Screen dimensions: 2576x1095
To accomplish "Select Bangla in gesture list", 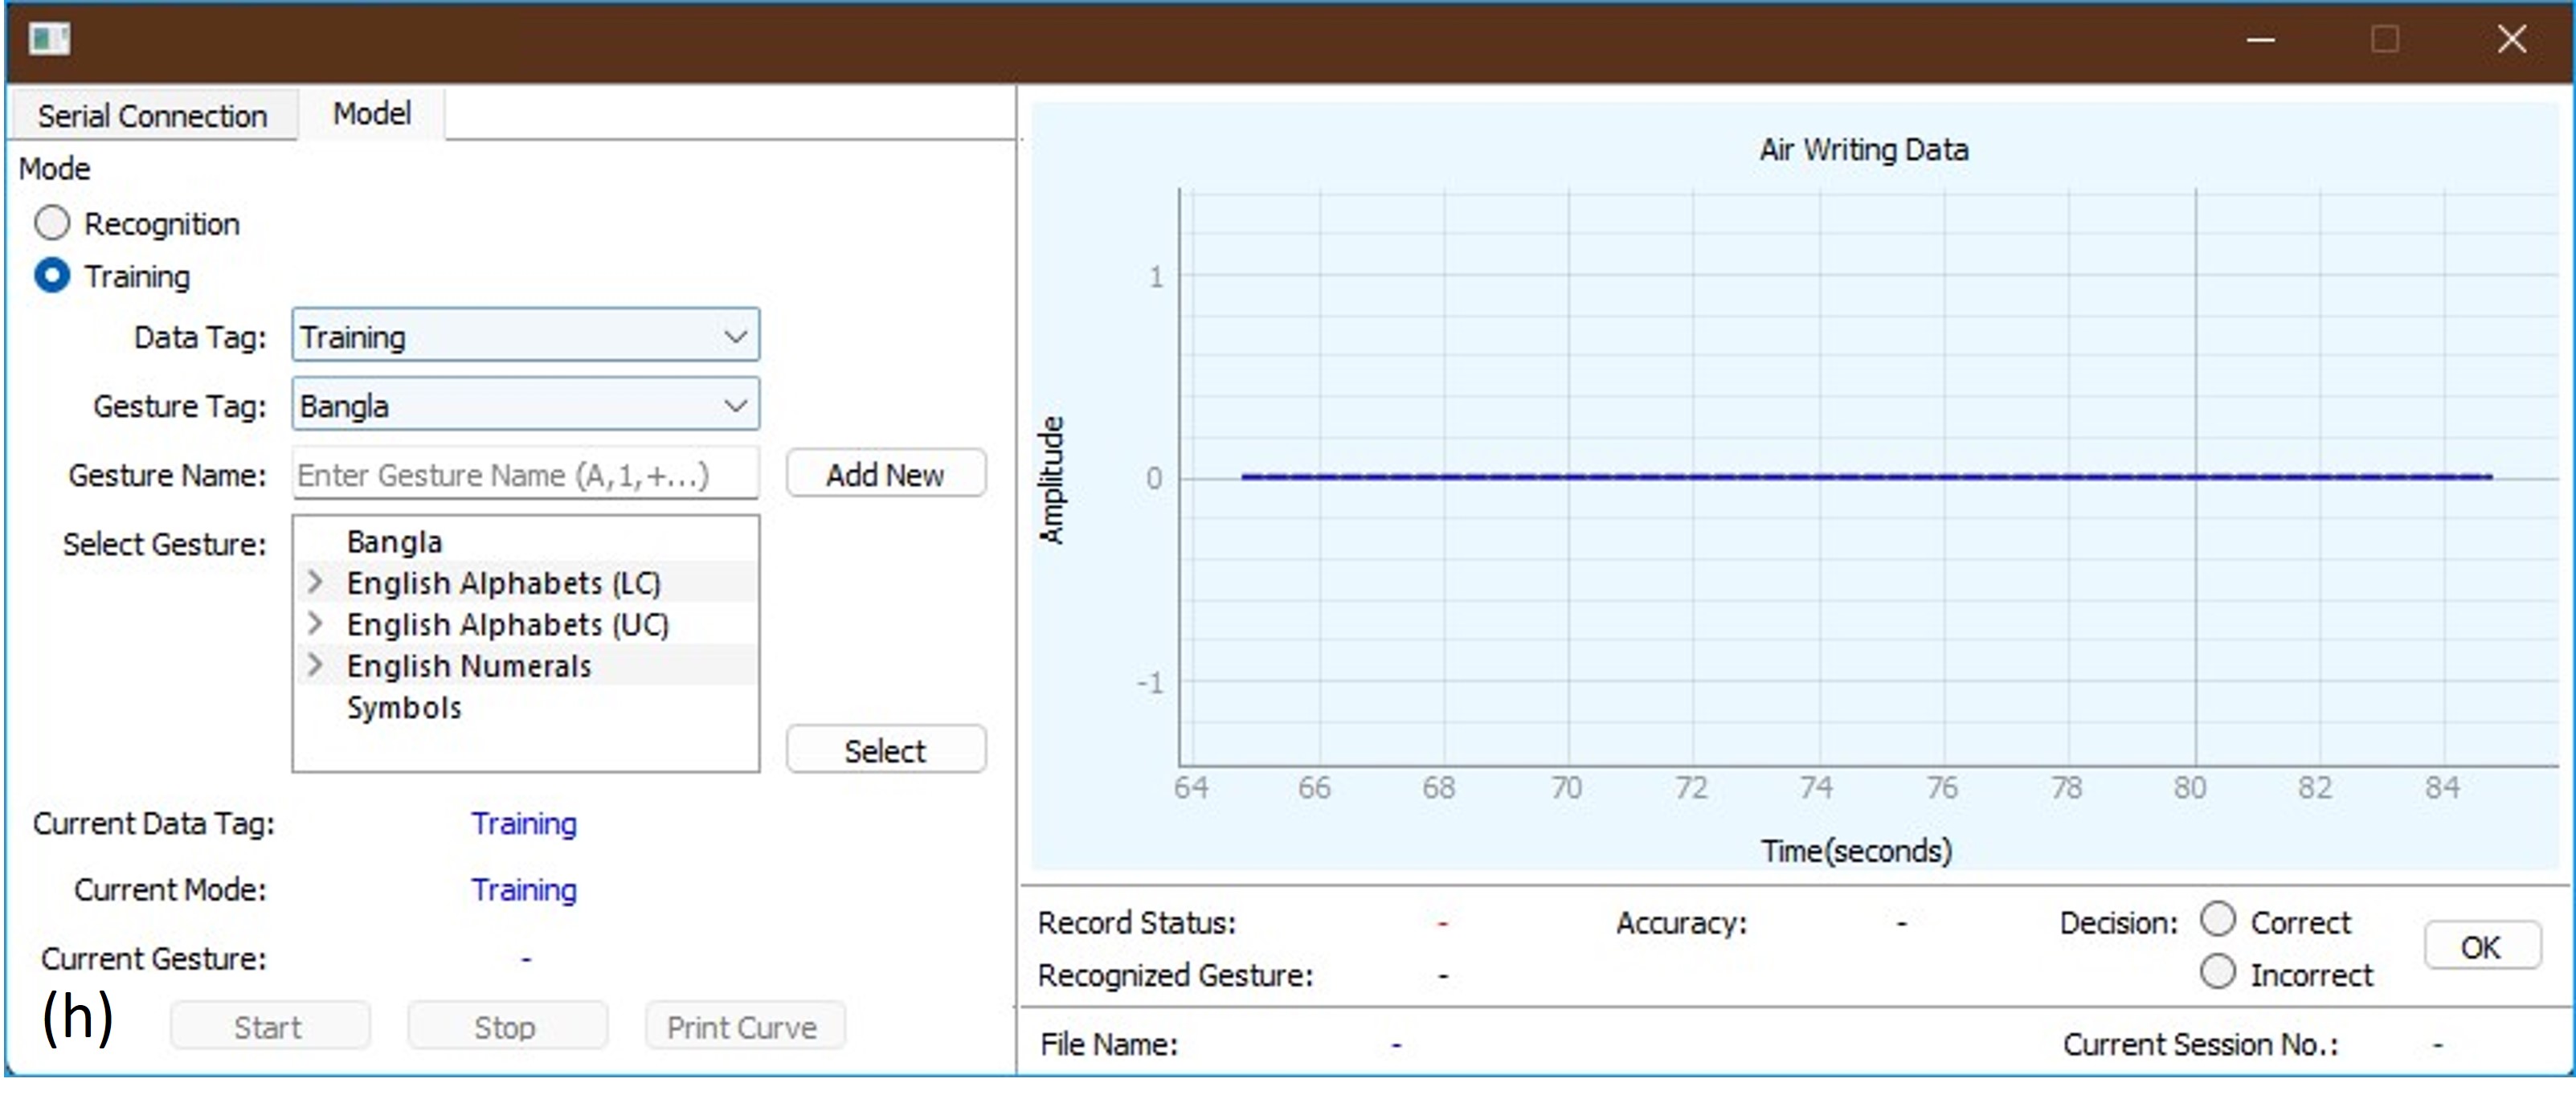I will (x=394, y=541).
